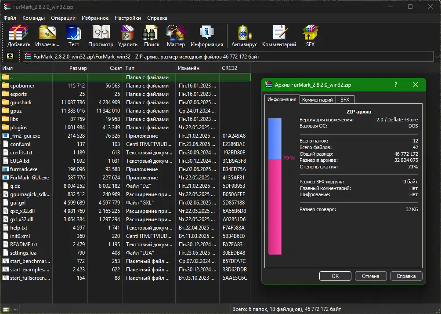The image size is (441, 314).
Task: Click the Антивирус scan toolbar icon
Action: pyautogui.click(x=244, y=36)
